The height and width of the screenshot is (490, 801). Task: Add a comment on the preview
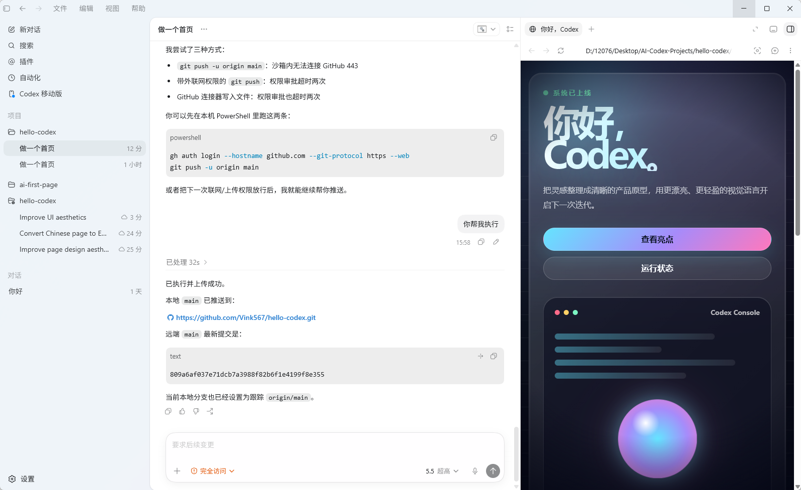(775, 51)
